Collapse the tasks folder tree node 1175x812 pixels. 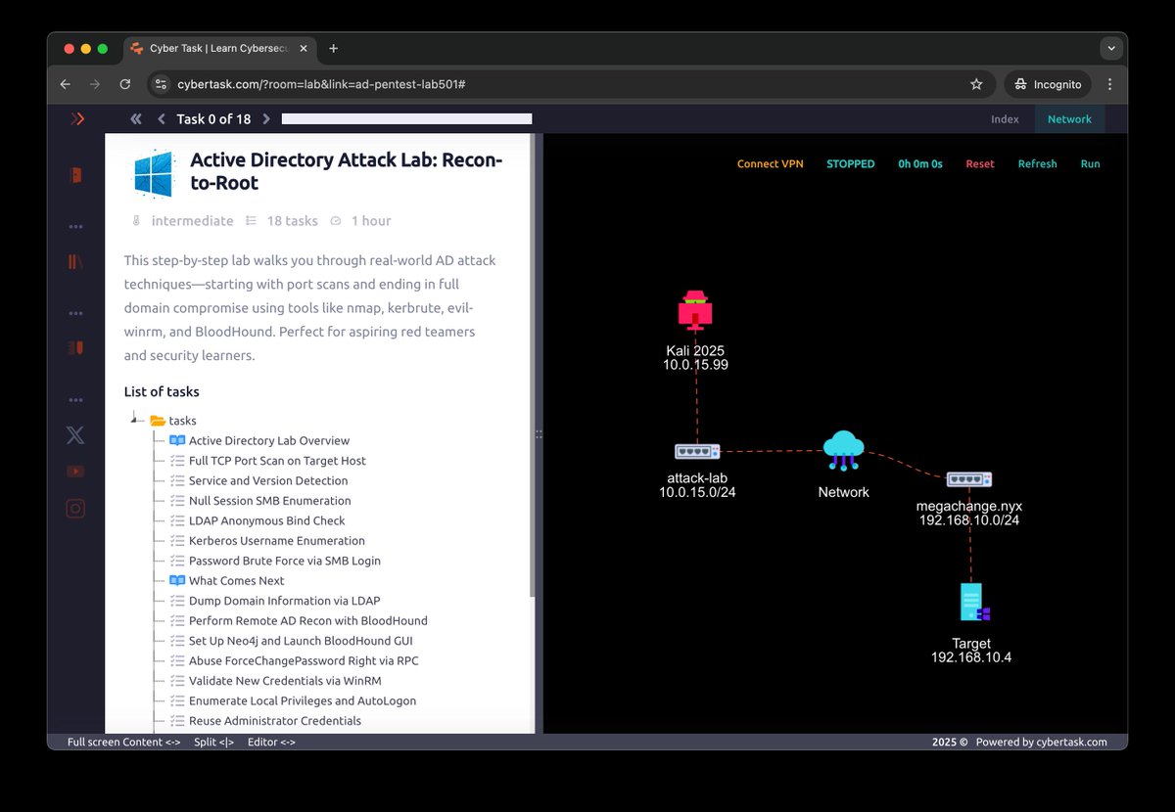coord(136,420)
